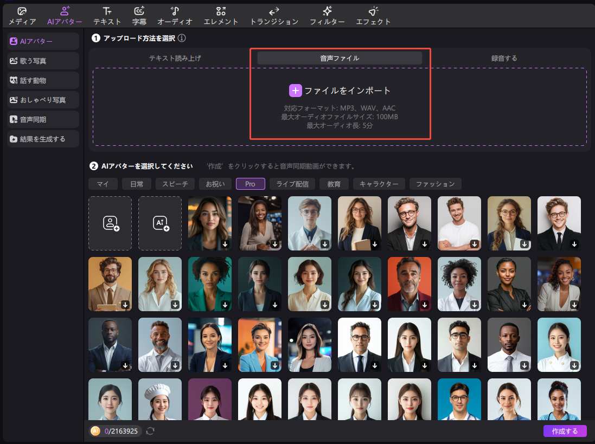The image size is (595, 444).
Task: Filter avatars by ライブ配信 category
Action: pyautogui.click(x=292, y=184)
